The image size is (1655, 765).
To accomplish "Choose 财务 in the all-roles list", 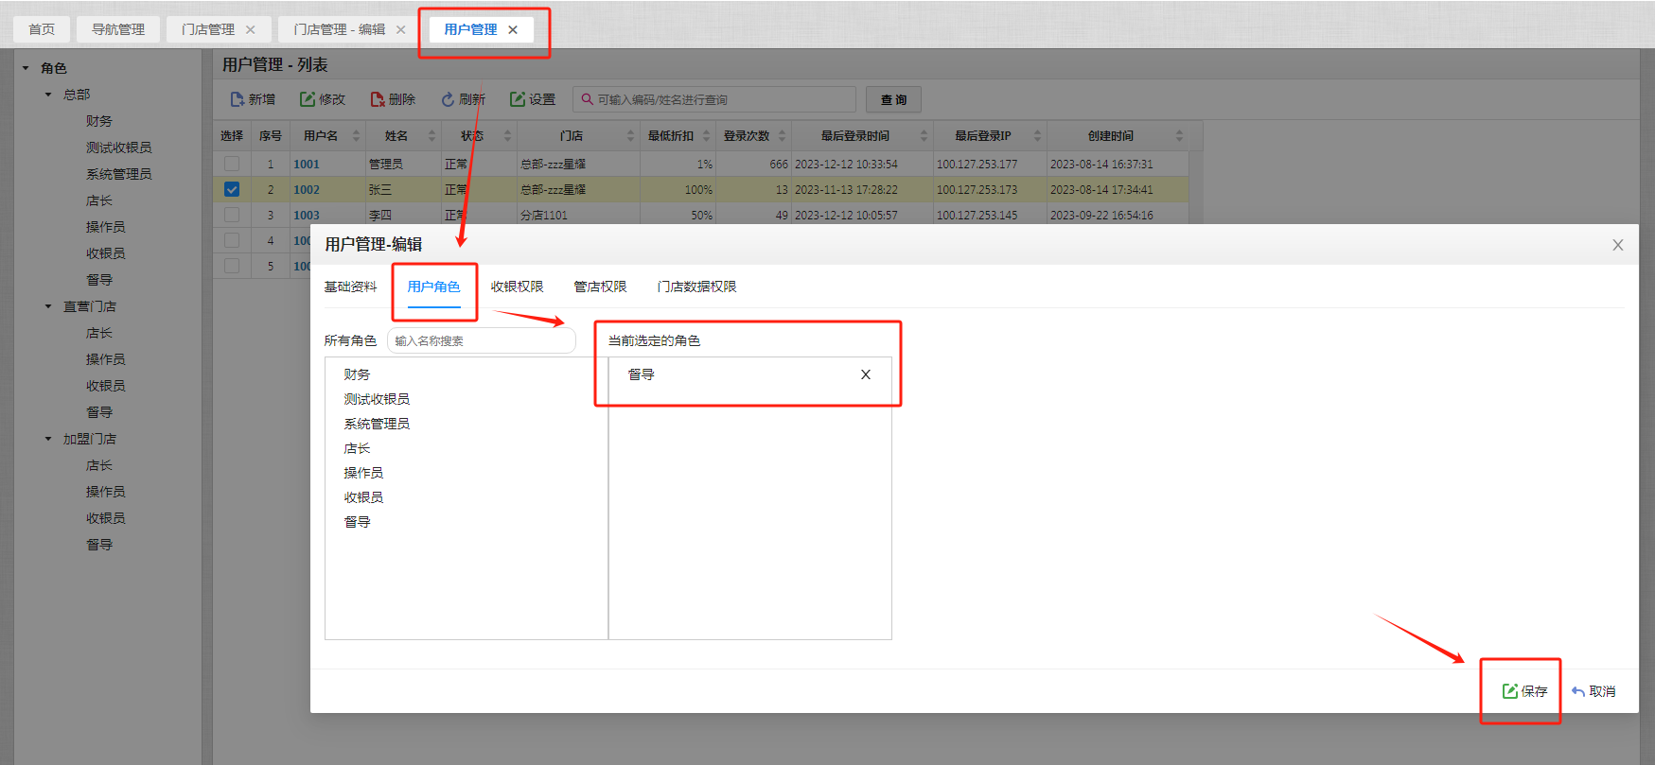I will pyautogui.click(x=358, y=374).
